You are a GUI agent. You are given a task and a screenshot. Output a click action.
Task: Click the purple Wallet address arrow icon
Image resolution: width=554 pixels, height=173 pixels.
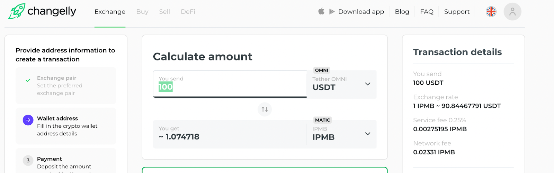click(x=28, y=120)
